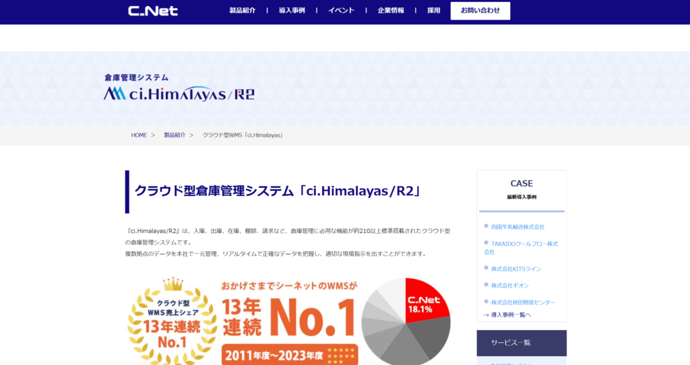Open case TAKAIDOクールフロー株式会社
690x365 pixels.
pos(521,248)
